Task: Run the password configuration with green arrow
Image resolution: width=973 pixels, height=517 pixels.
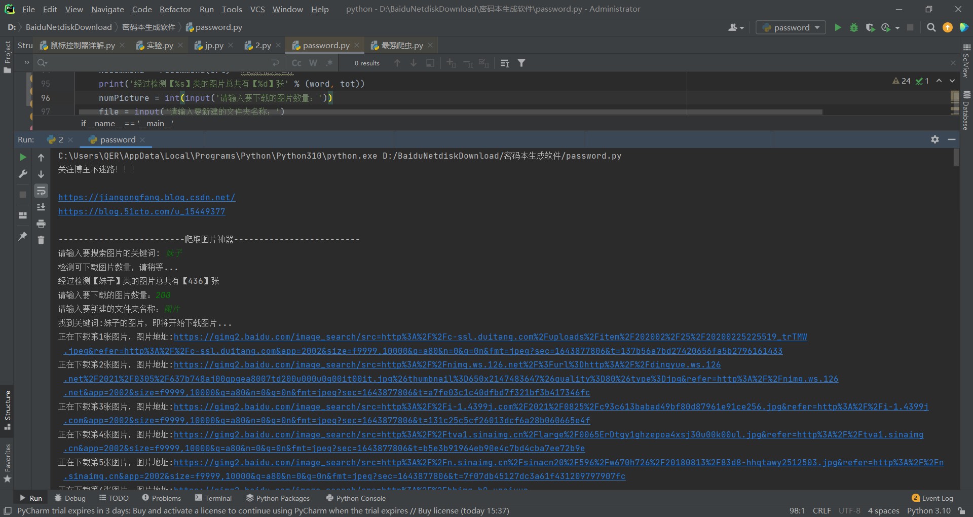Action: [838, 27]
